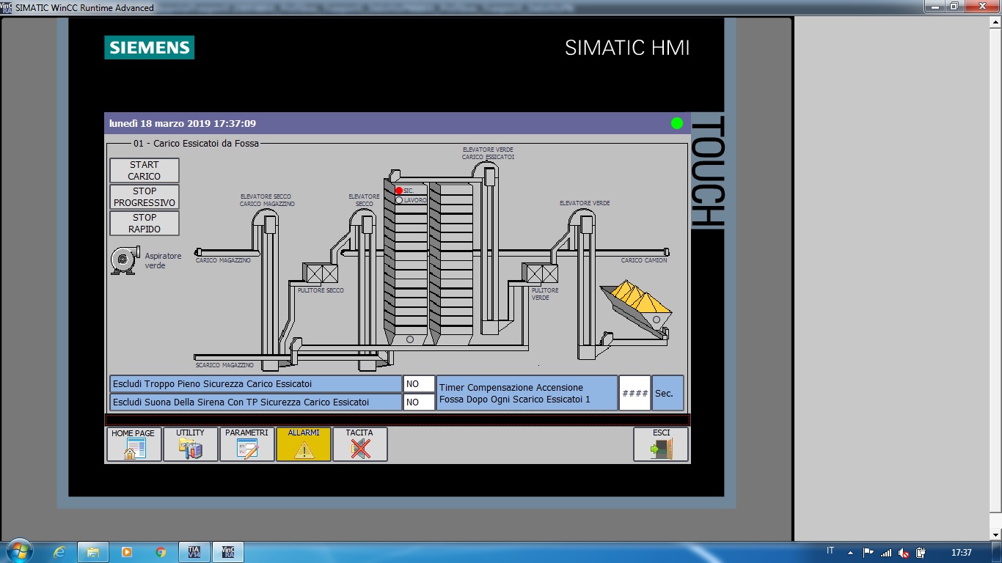Show hidden system tray icons
The image size is (1002, 563).
tap(850, 553)
